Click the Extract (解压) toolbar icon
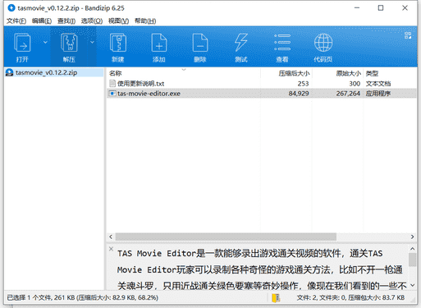Screen dimensions: 421x308 coord(69,43)
